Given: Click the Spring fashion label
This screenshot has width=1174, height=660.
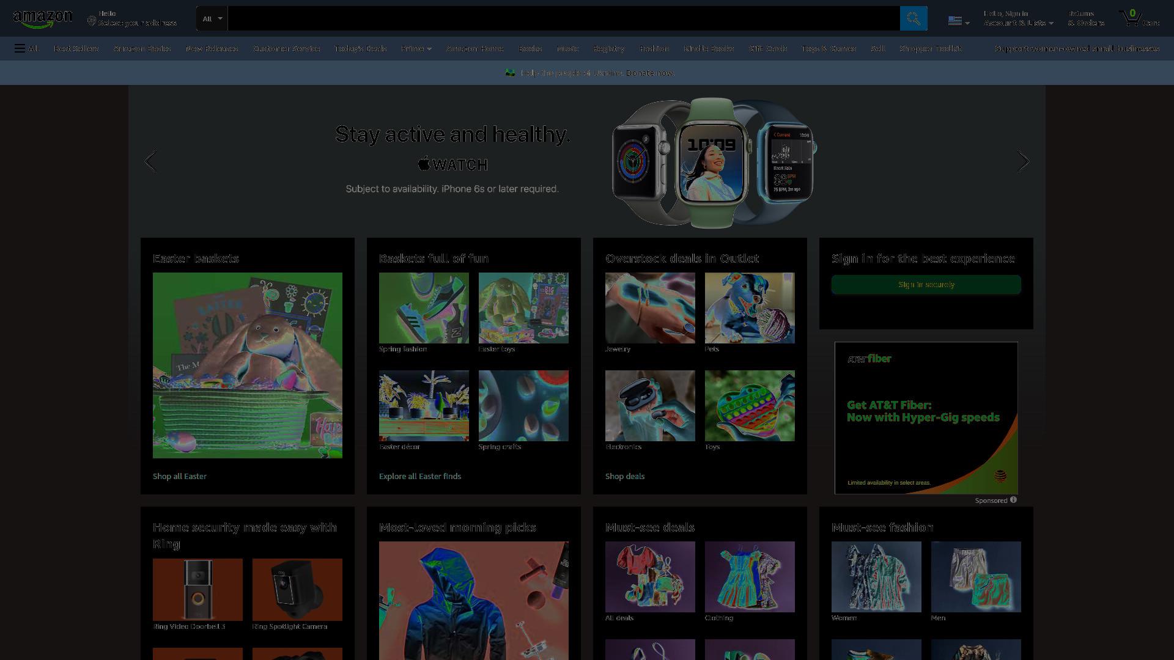Looking at the screenshot, I should [x=403, y=349].
